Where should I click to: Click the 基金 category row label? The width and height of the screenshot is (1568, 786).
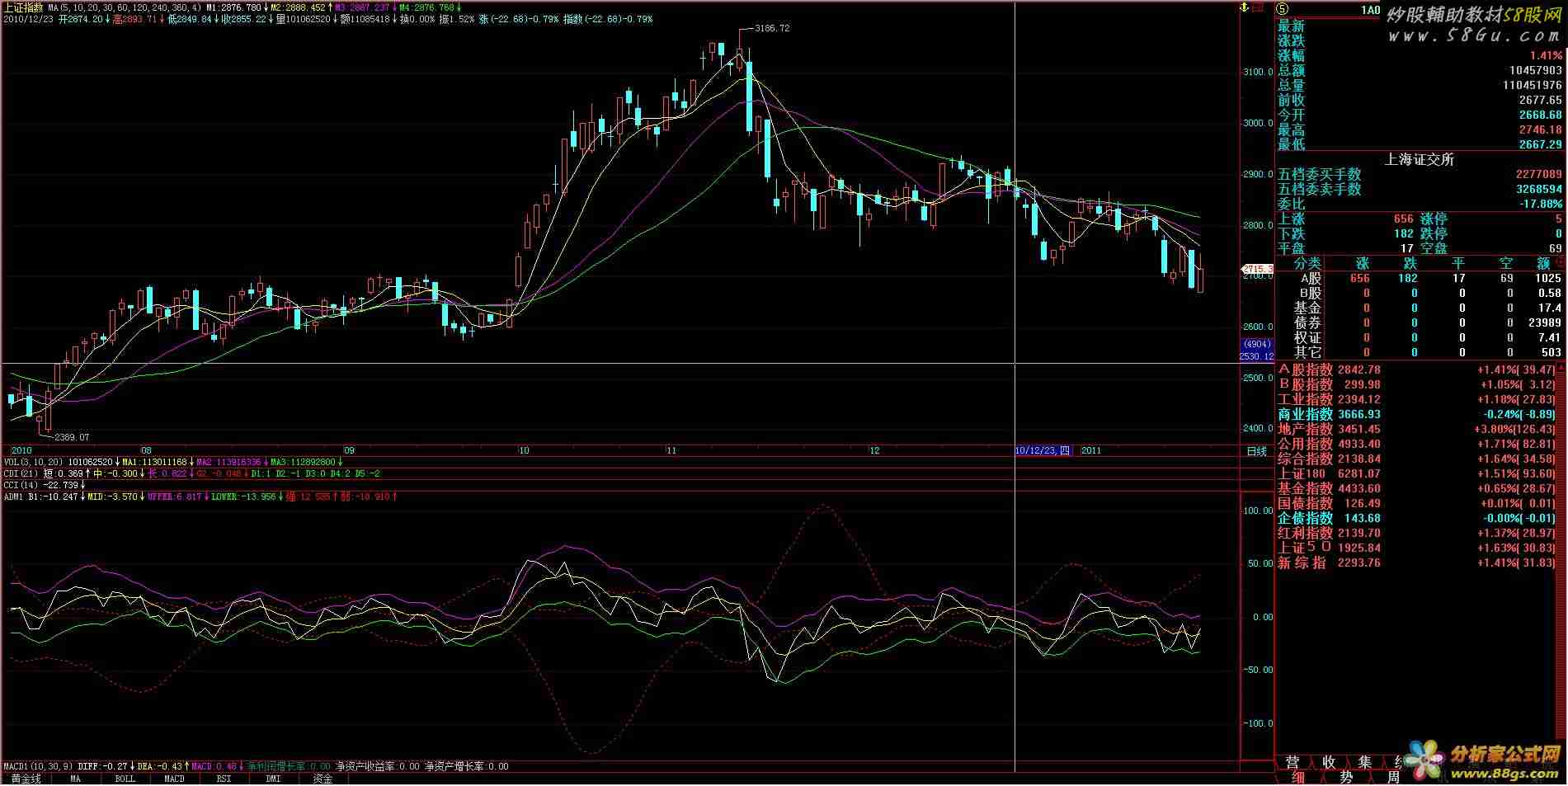pyautogui.click(x=1307, y=308)
